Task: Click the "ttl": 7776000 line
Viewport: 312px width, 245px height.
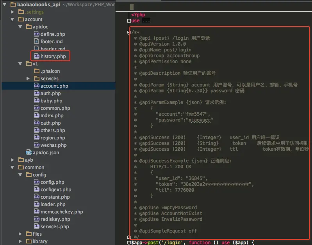Action: [175, 190]
